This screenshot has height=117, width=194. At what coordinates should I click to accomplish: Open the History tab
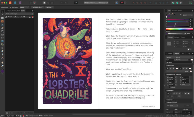tap(183, 37)
